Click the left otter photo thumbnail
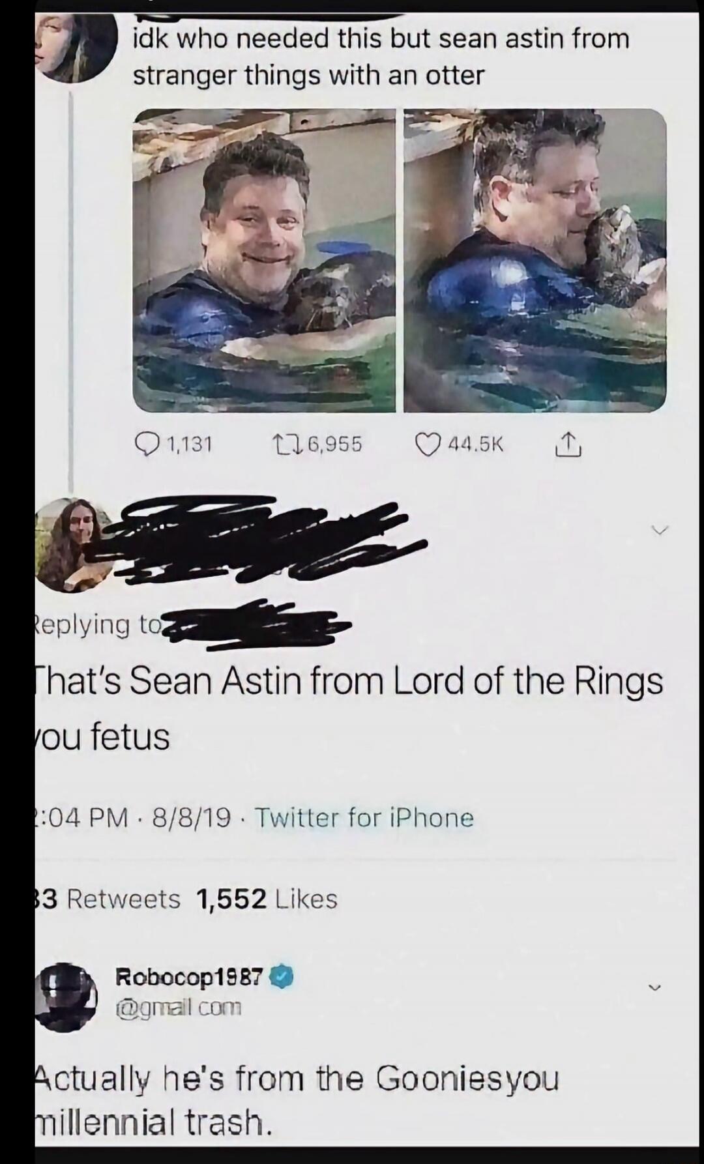Screen dimensions: 704x1164 point(264,261)
